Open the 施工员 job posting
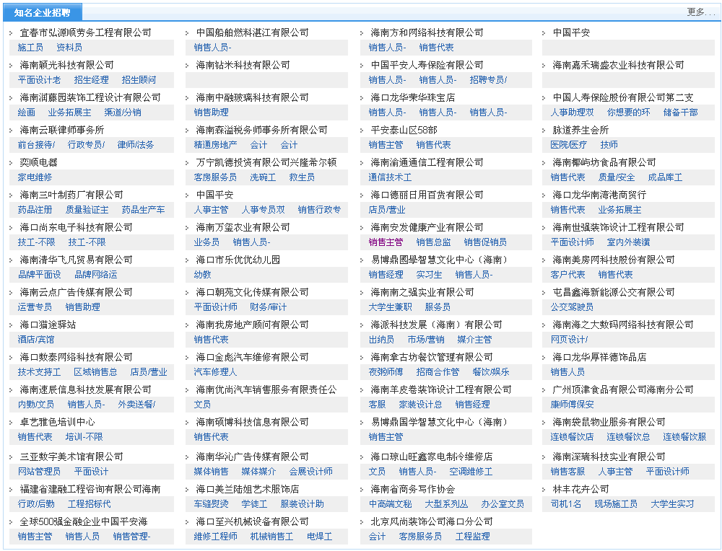The width and height of the screenshot is (722, 551). point(30,48)
